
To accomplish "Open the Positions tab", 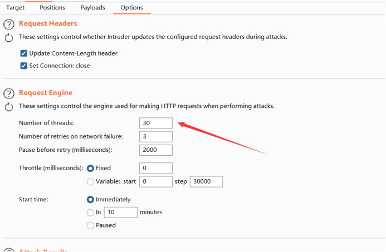I will 52,8.
